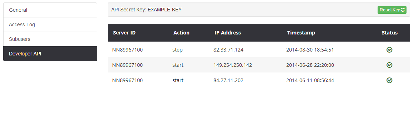Viewport: 414px width, 140px height.
Task: Click the Reset Key refresh icon
Action: [403, 10]
